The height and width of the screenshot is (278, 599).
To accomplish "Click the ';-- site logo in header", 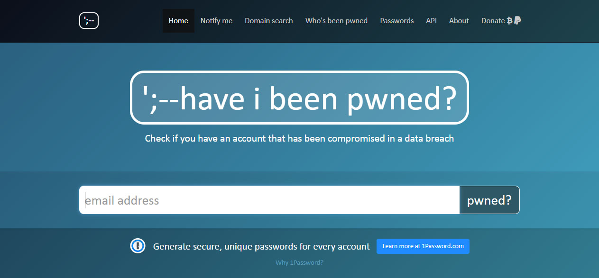I will point(89,21).
